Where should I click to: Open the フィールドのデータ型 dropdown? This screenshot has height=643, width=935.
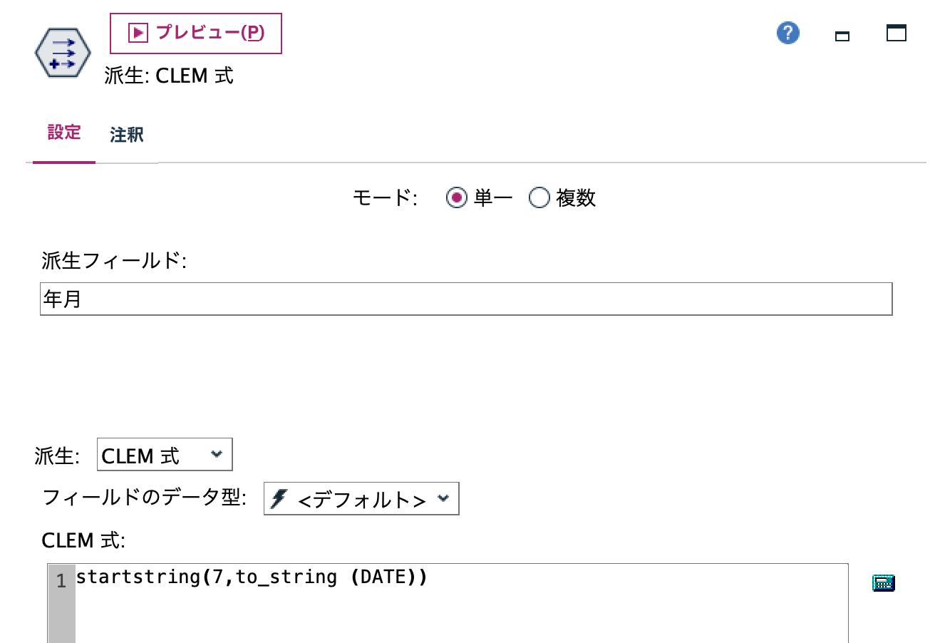point(360,498)
